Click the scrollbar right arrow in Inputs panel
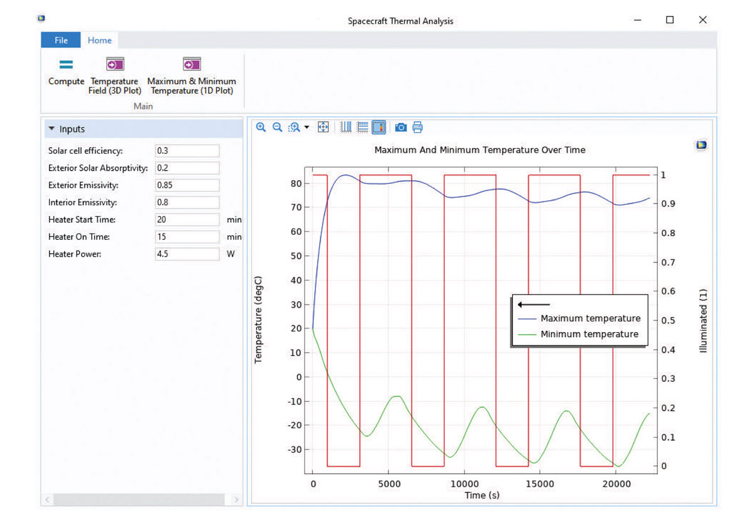The width and height of the screenshot is (754, 518). click(x=236, y=500)
